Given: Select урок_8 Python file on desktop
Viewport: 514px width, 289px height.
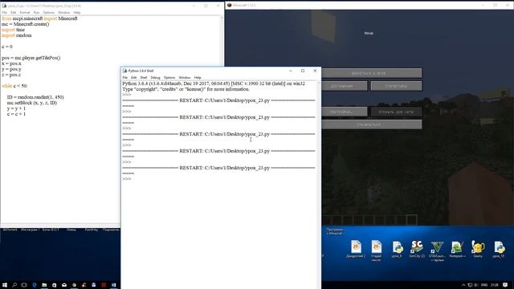Looking at the screenshot, I should pyautogui.click(x=397, y=249).
